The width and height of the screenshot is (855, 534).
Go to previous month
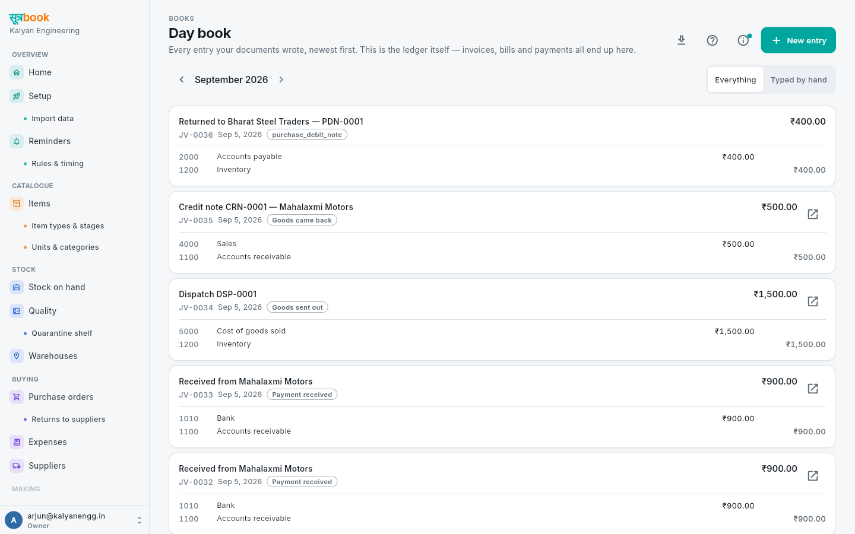(x=182, y=80)
